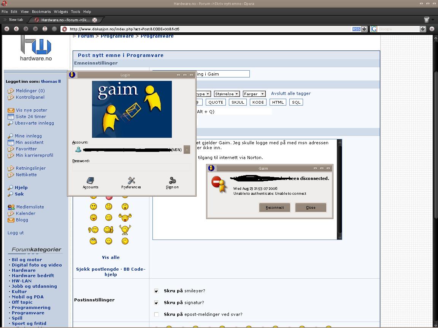This screenshot has width=438, height=328.
Task: Click rewind navigation icon in Opera toolbar
Action: [7, 29]
